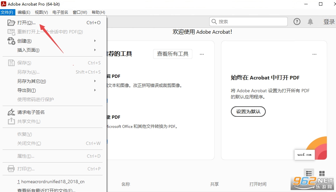Click the open folder icon beside 打开(O)
The width and height of the screenshot is (336, 192).
[x=11, y=23]
